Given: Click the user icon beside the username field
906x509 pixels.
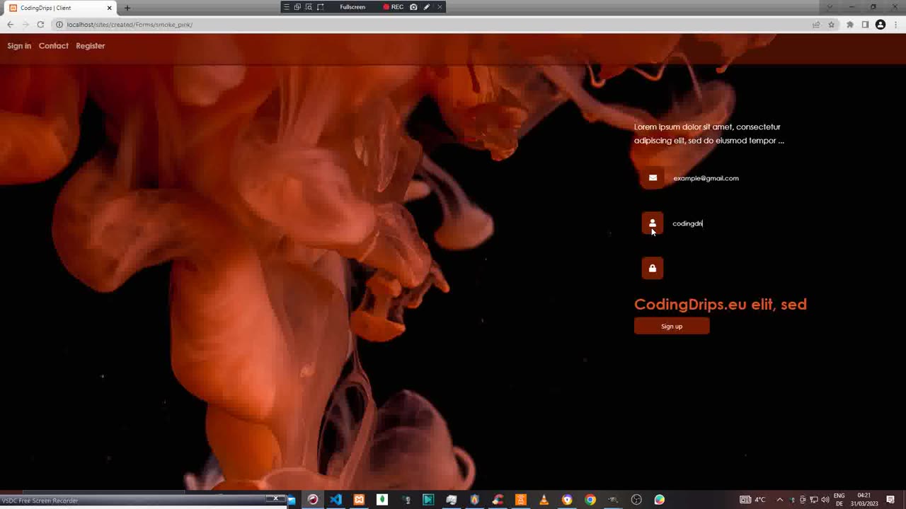Looking at the screenshot, I should coord(653,223).
